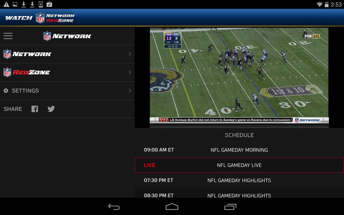Tap the 09:00 AM ET time

(x=159, y=150)
